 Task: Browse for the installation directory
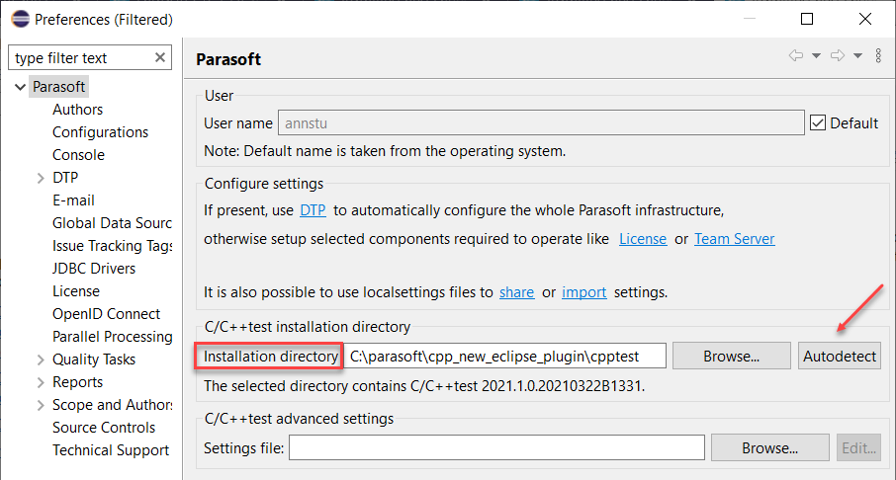(x=732, y=357)
